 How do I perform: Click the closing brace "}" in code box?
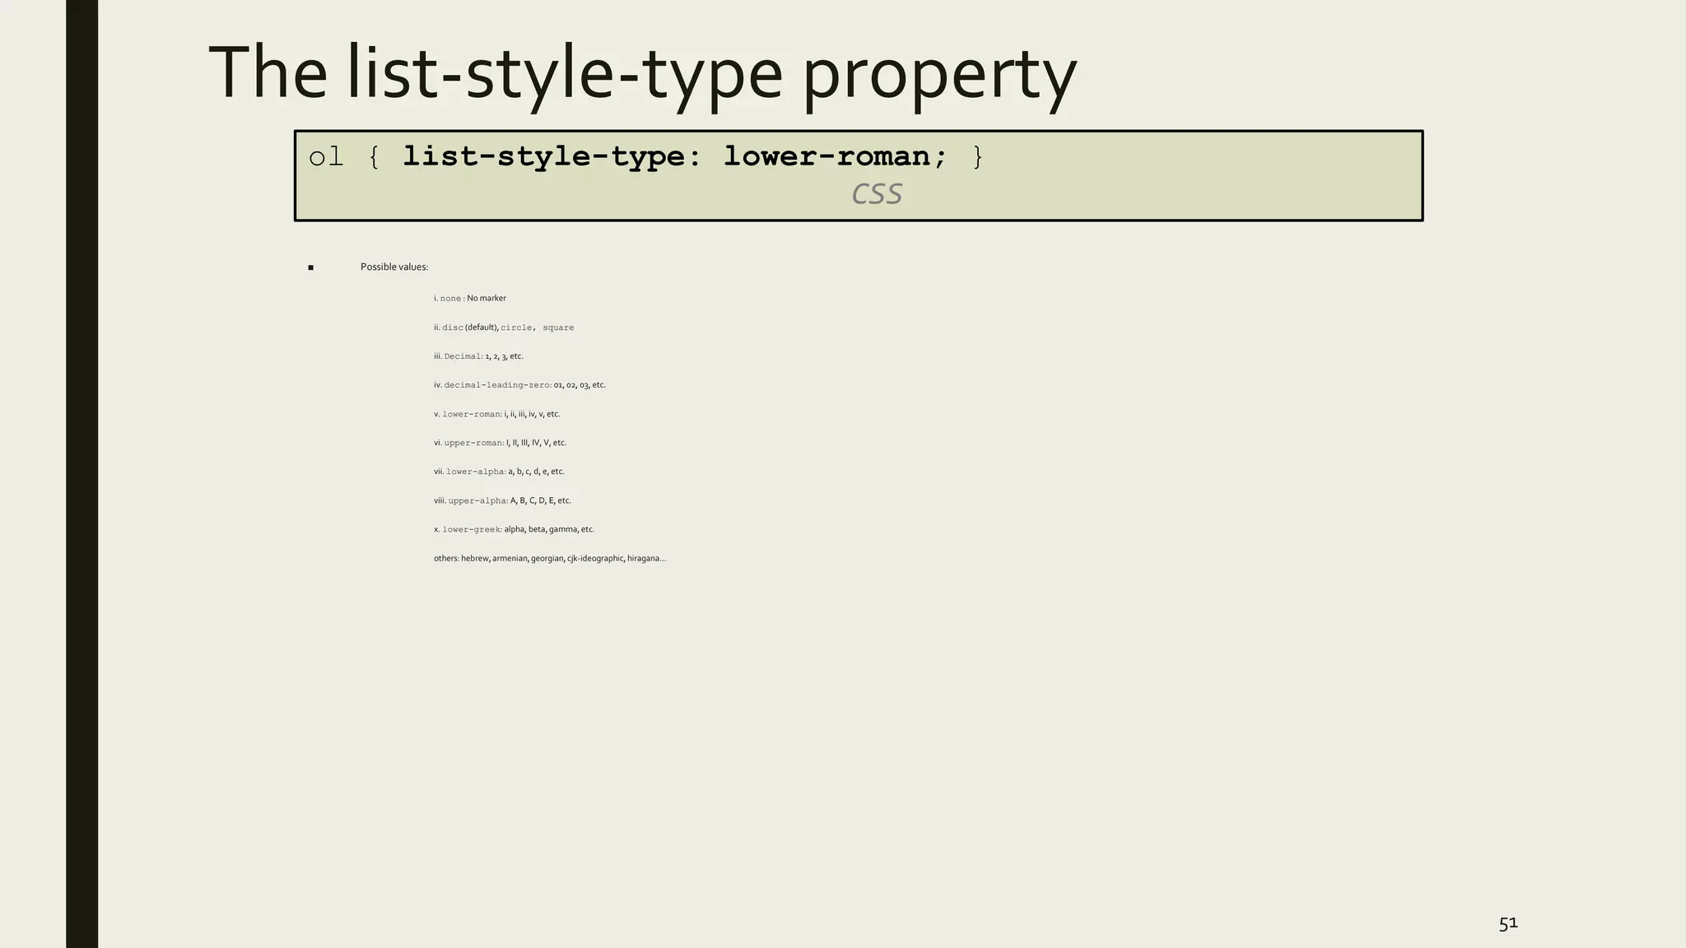click(x=977, y=156)
